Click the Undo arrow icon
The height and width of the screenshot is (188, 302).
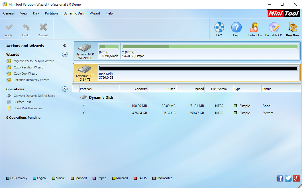26,27
